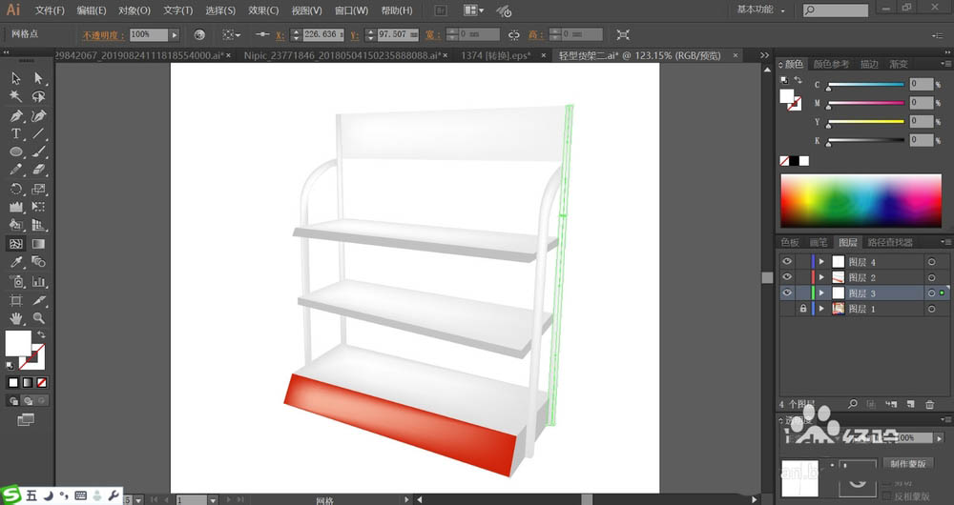This screenshot has height=505, width=954.
Task: Open the artboard number dropdown at bottom
Action: tap(213, 500)
